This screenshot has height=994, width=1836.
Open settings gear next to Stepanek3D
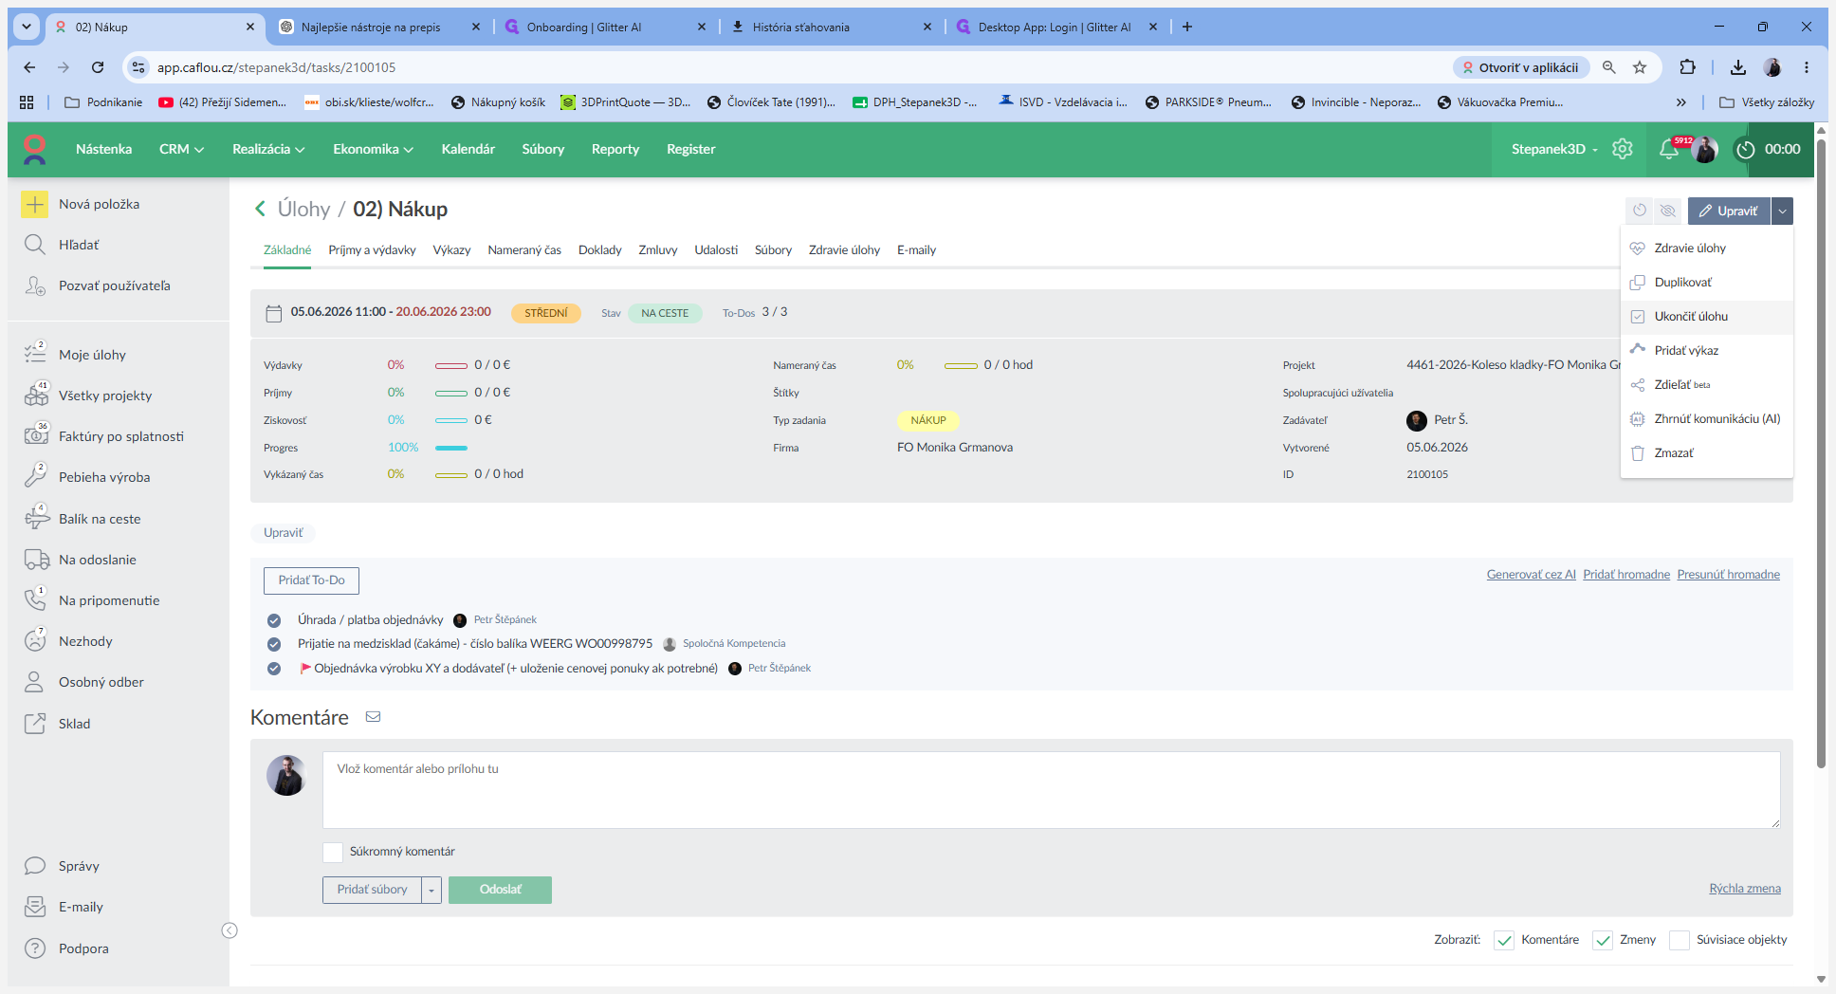1623,149
